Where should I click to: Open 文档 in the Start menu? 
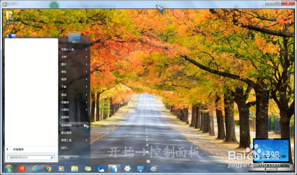coord(74,57)
